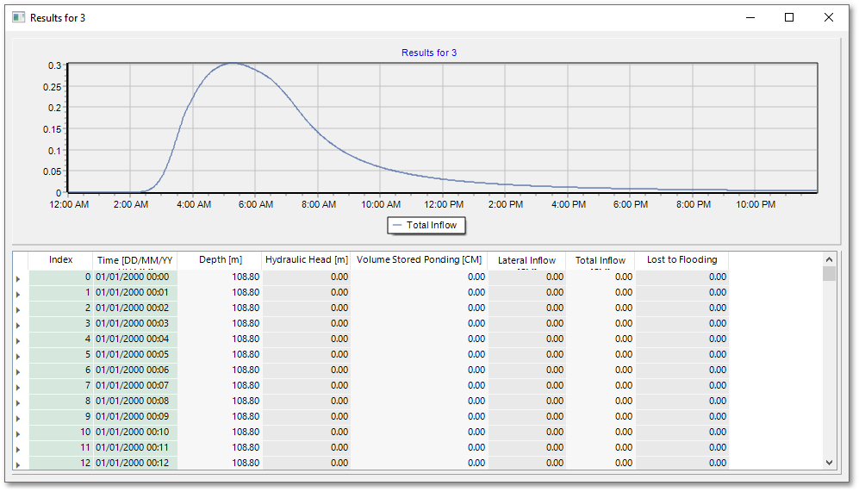Select row arrow for index 3
The image size is (859, 492).
[x=18, y=325]
